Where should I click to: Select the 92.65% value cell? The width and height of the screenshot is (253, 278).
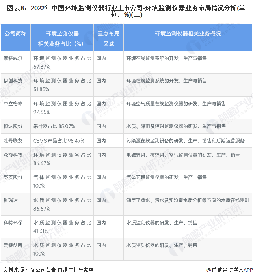[62, 108]
